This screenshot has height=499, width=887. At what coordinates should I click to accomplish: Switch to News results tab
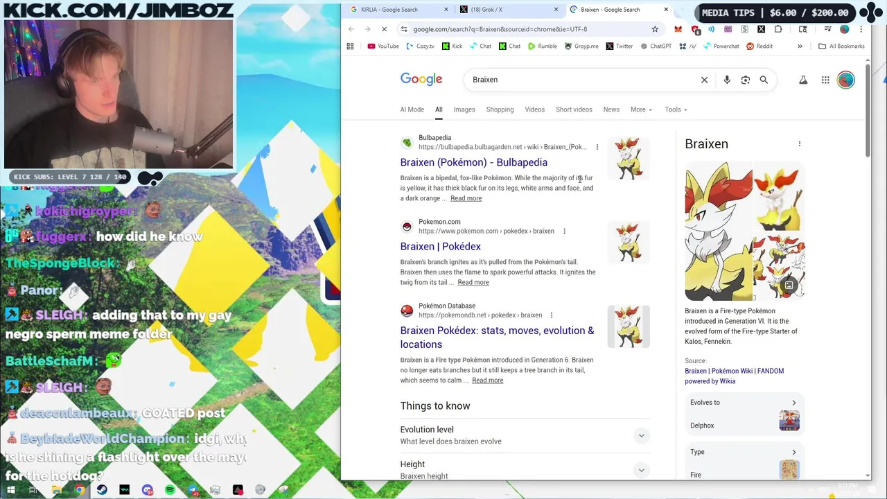click(611, 110)
